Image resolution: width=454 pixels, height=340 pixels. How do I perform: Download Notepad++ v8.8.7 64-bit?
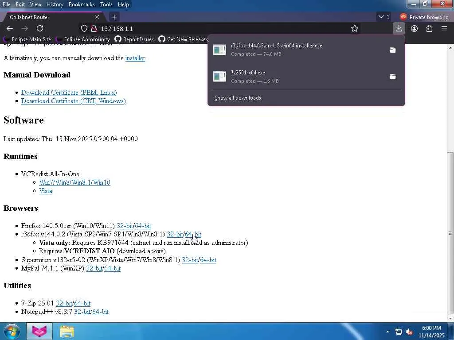pos(101,312)
